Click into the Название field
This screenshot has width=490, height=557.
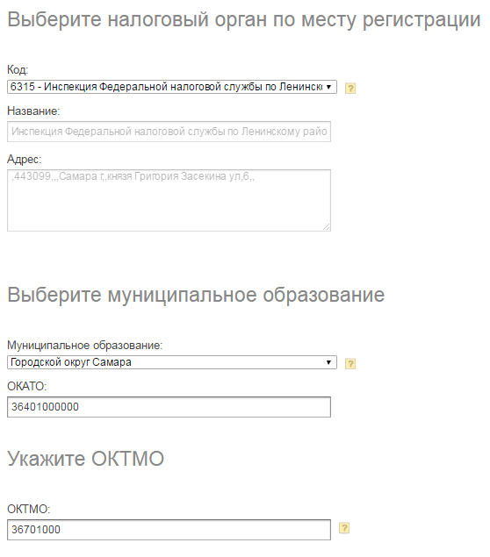169,132
